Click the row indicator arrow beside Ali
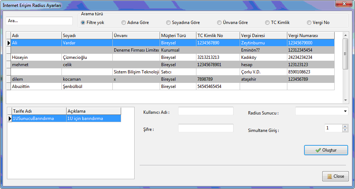Viewport: 355px width, 189px height. tap(9, 43)
